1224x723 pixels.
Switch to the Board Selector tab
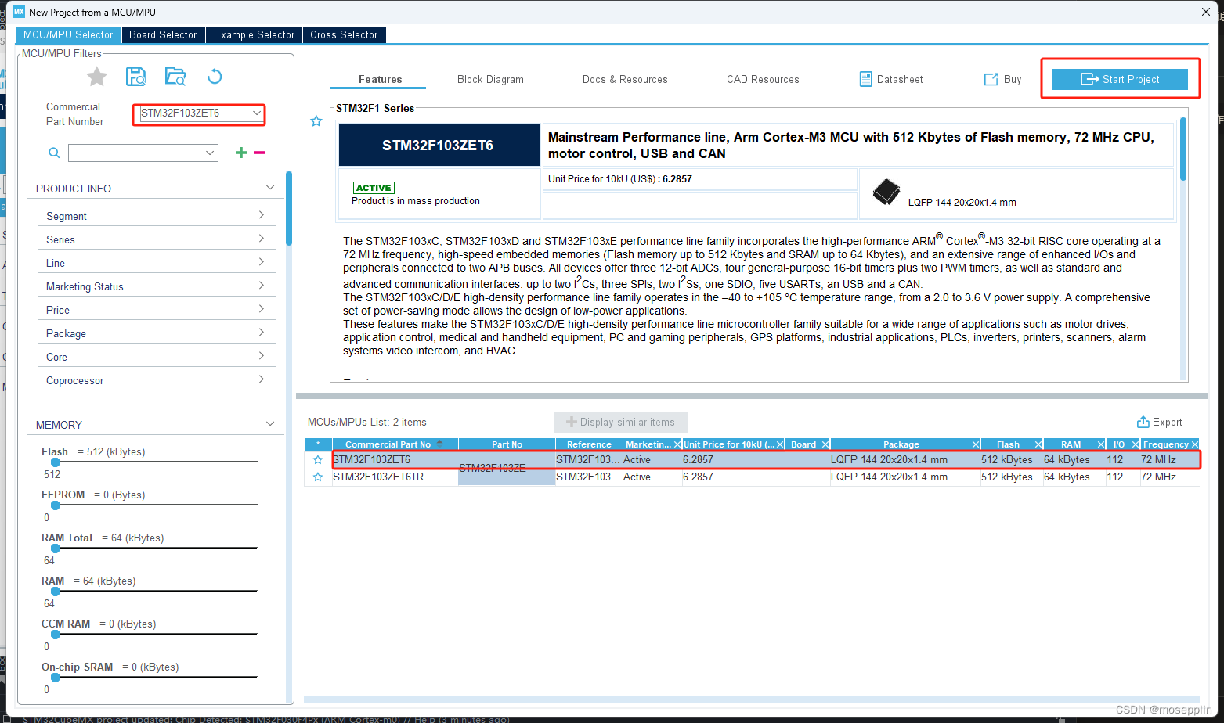[x=163, y=35]
